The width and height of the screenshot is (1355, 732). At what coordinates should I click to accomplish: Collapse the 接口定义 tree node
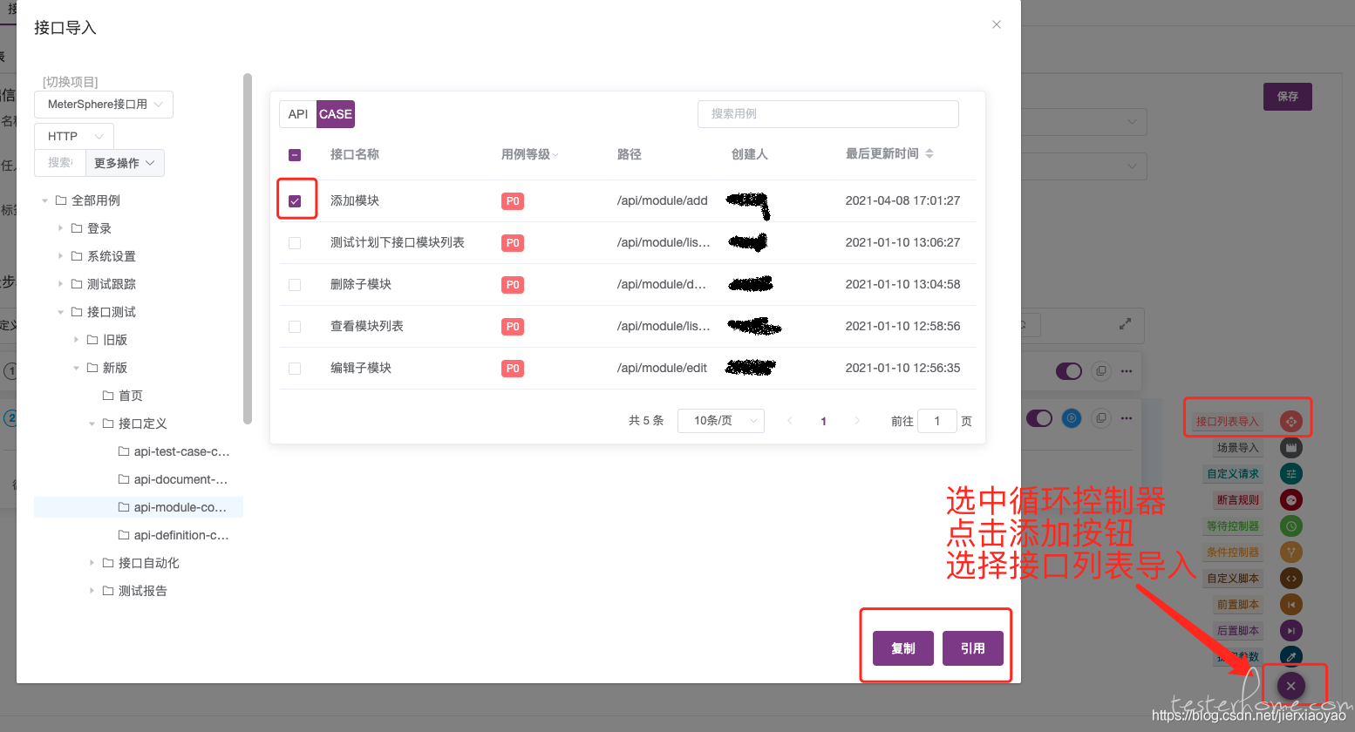click(x=92, y=424)
